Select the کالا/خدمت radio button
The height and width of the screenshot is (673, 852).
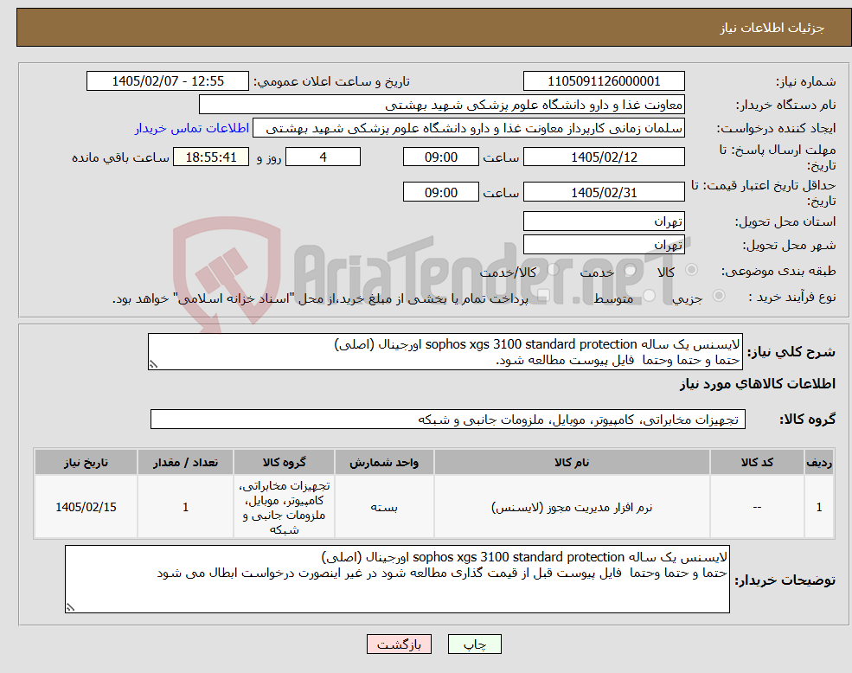pyautogui.click(x=553, y=270)
